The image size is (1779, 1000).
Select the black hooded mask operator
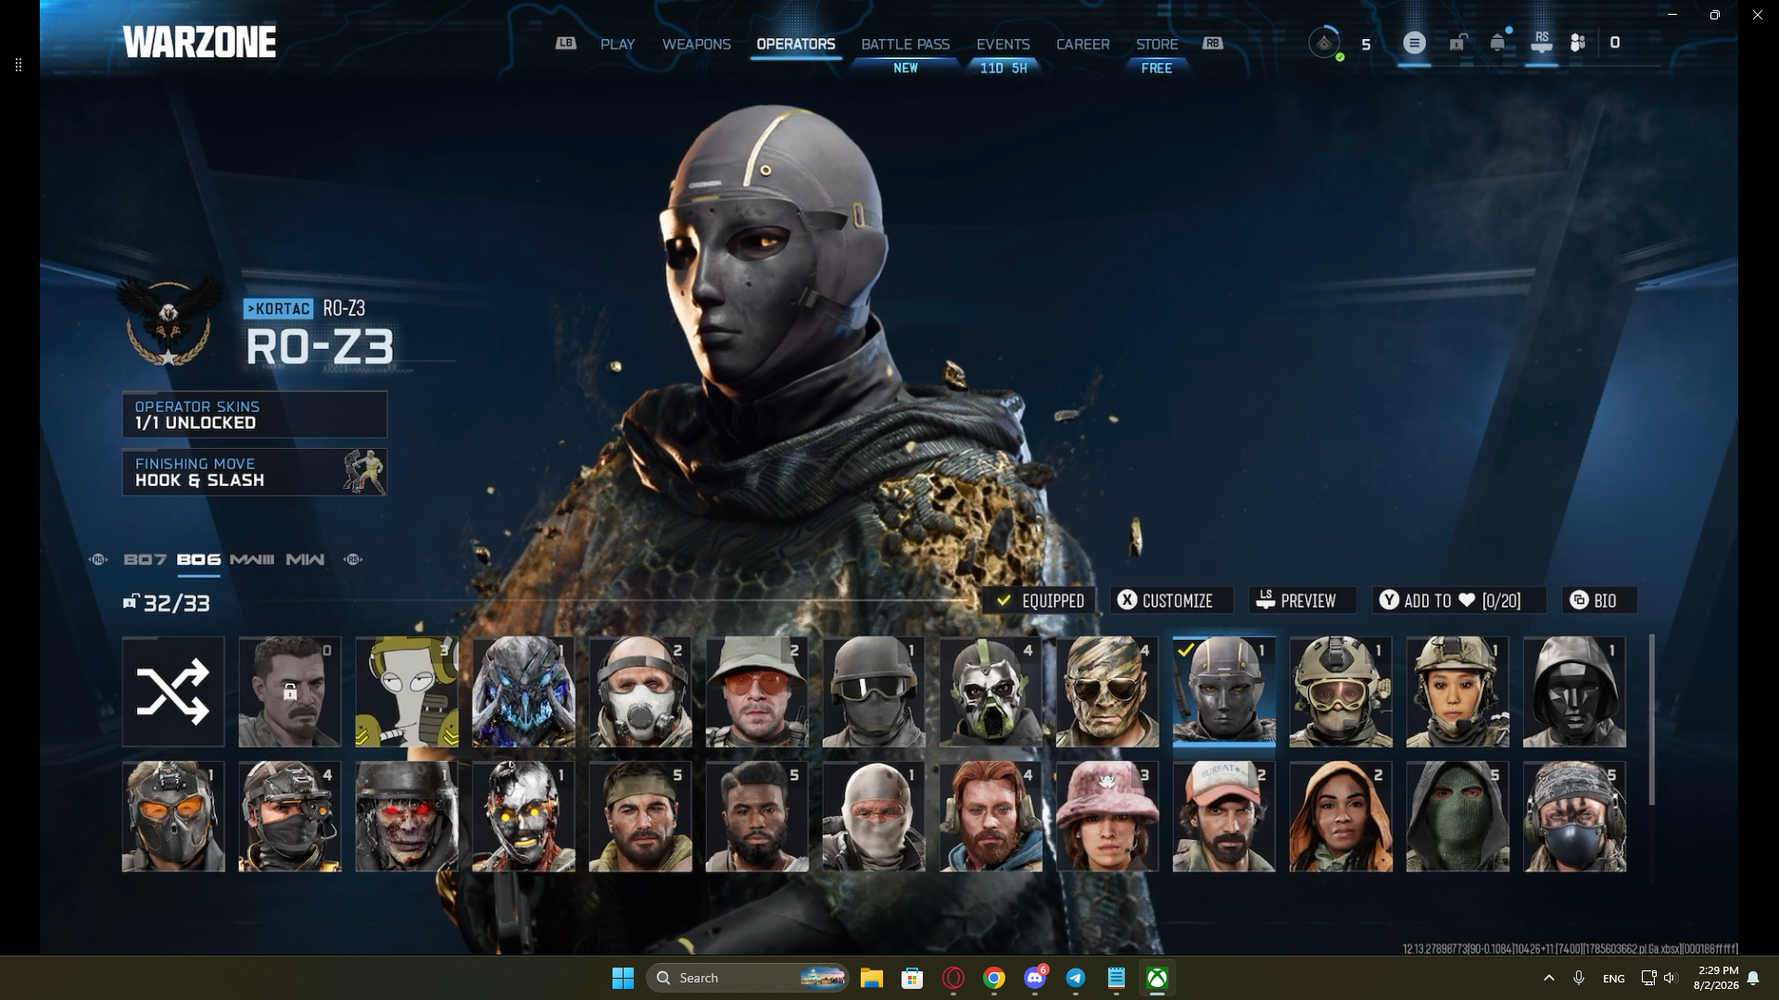pos(1574,692)
